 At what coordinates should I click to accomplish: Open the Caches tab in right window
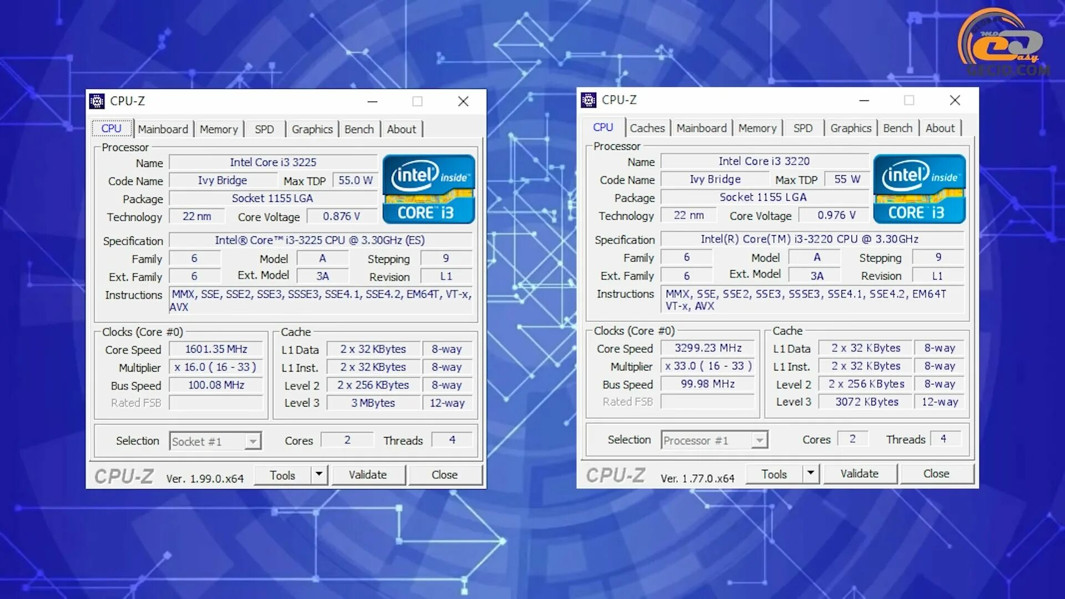[647, 128]
